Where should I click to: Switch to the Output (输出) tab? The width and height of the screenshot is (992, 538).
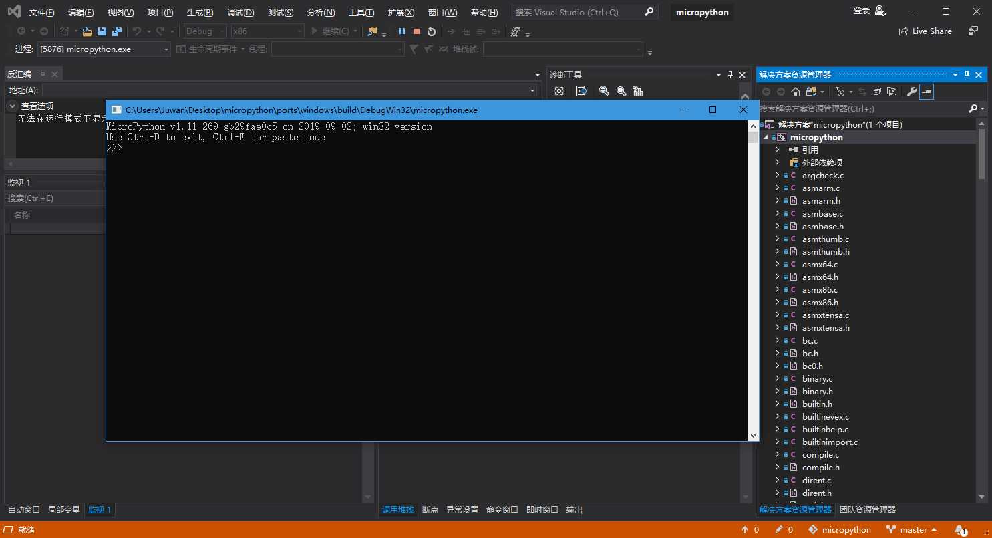574,510
